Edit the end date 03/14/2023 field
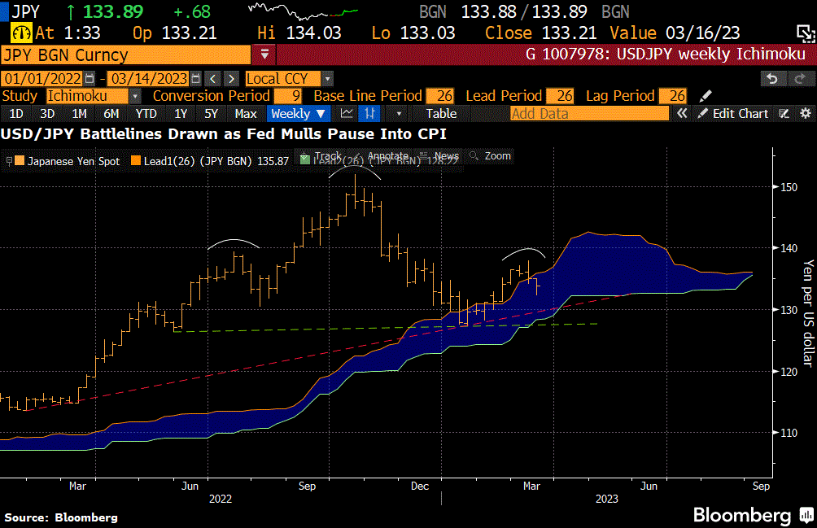This screenshot has width=817, height=528. (149, 79)
